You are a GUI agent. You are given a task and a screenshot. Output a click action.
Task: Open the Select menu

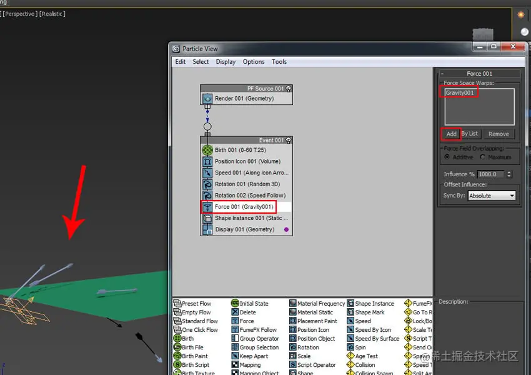coord(201,62)
